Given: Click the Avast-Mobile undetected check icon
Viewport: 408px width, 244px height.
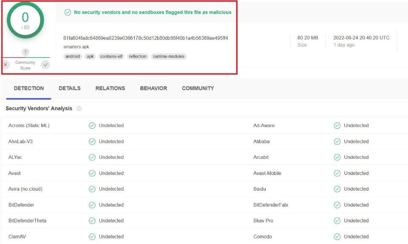Looking at the screenshot, I should [x=337, y=173].
